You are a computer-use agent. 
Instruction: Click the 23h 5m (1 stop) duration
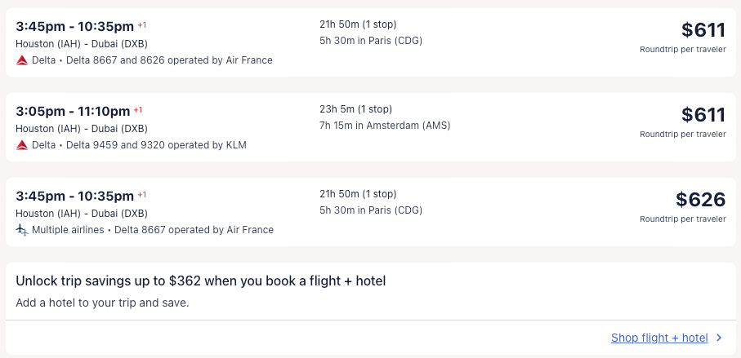355,109
